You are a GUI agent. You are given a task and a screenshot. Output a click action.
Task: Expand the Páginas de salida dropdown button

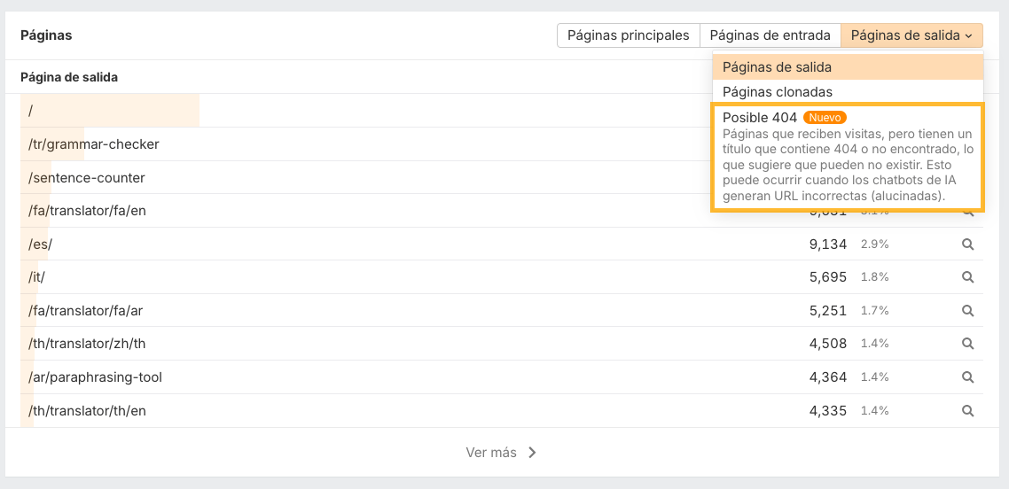(x=911, y=35)
